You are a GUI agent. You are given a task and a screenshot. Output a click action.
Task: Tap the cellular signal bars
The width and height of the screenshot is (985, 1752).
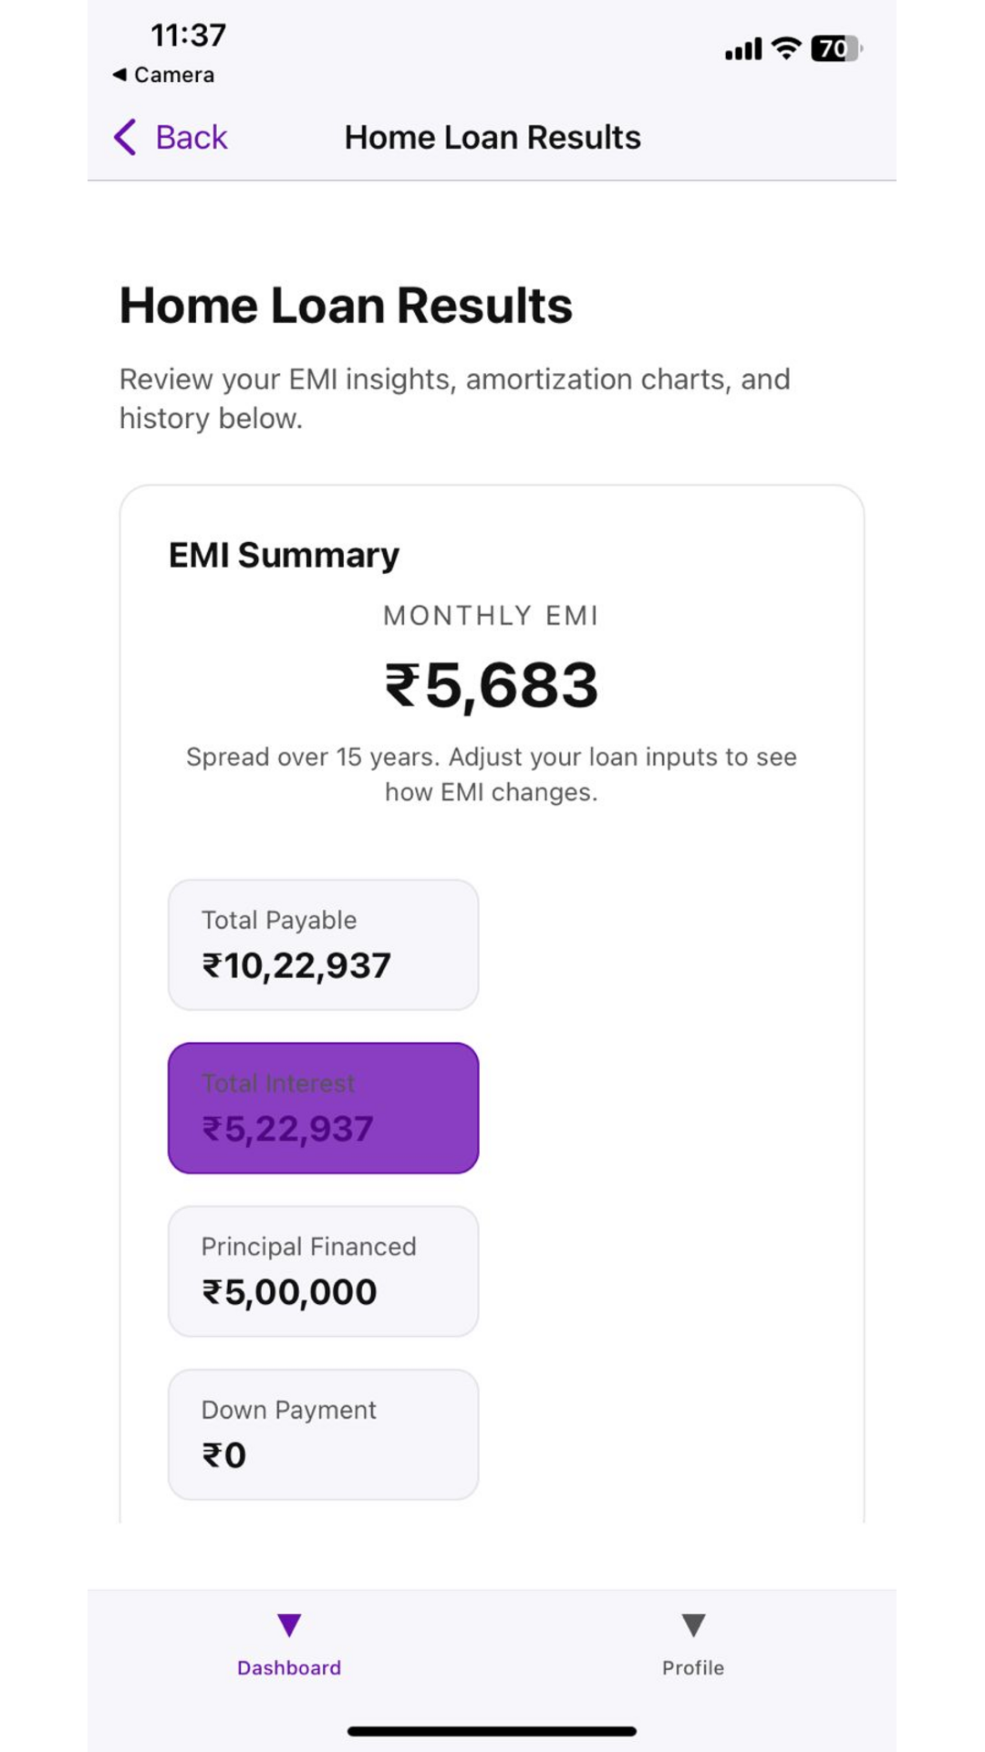pos(742,49)
